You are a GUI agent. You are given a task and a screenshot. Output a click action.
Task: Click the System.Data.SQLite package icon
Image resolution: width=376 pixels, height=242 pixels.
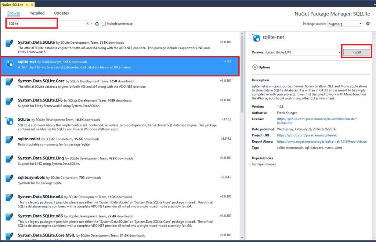pos(9,44)
